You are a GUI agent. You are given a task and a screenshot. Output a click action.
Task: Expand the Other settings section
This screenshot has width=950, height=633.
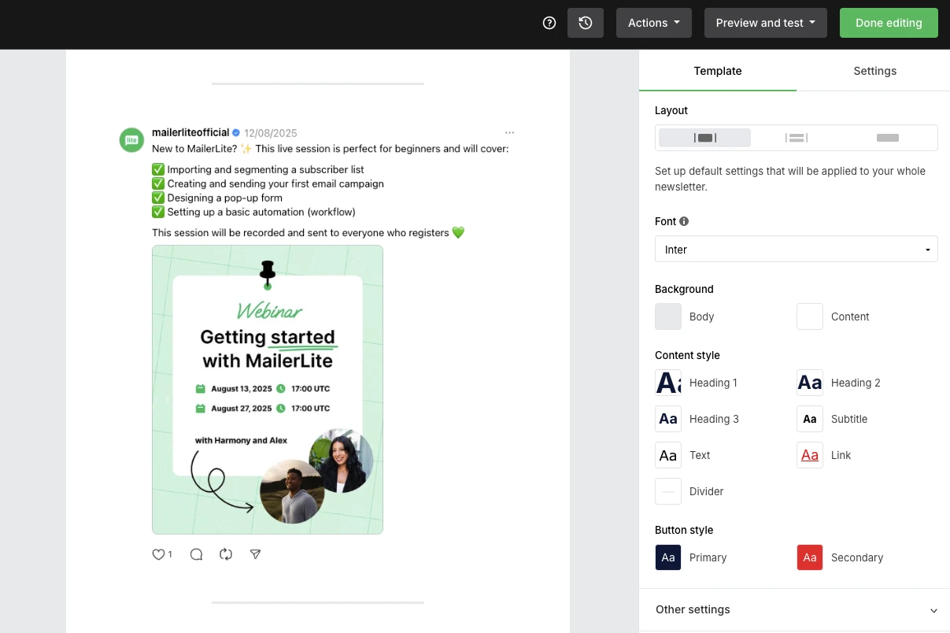point(797,609)
